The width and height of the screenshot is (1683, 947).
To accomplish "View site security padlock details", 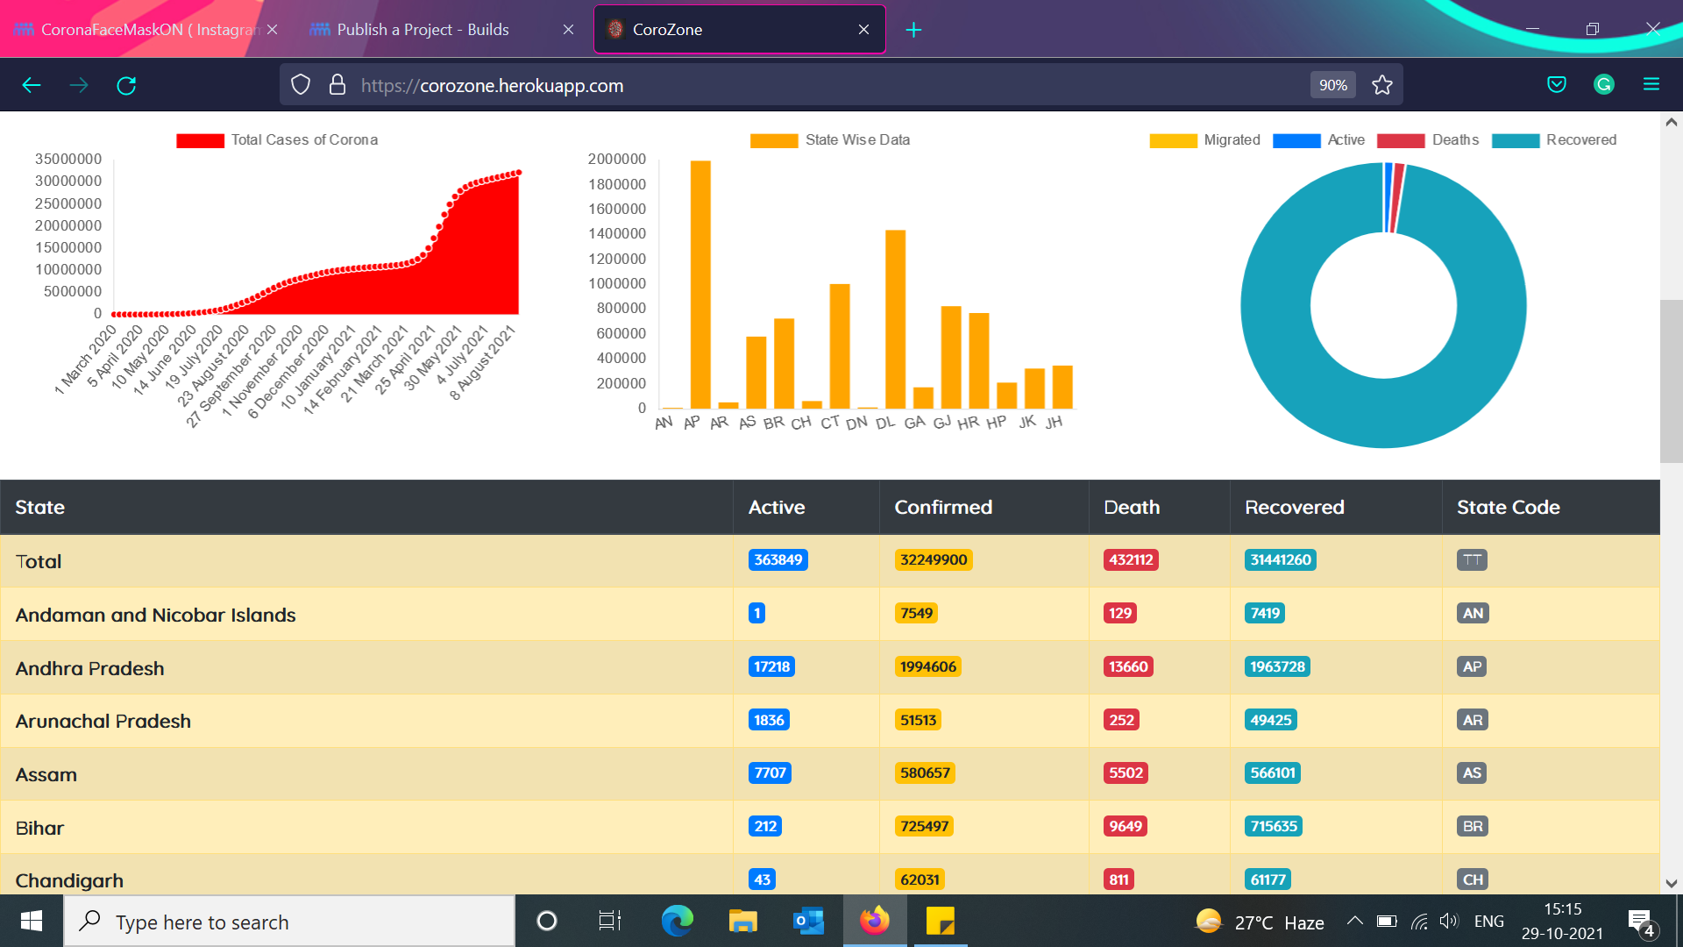I will click(x=337, y=85).
